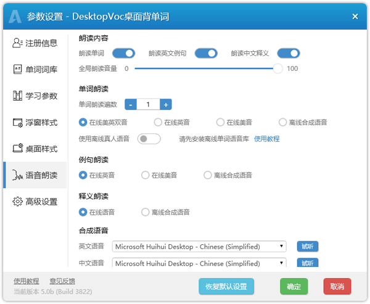This screenshot has width=370, height=304.
Task: Close the 参数设置 dialog
Action: point(355,17)
